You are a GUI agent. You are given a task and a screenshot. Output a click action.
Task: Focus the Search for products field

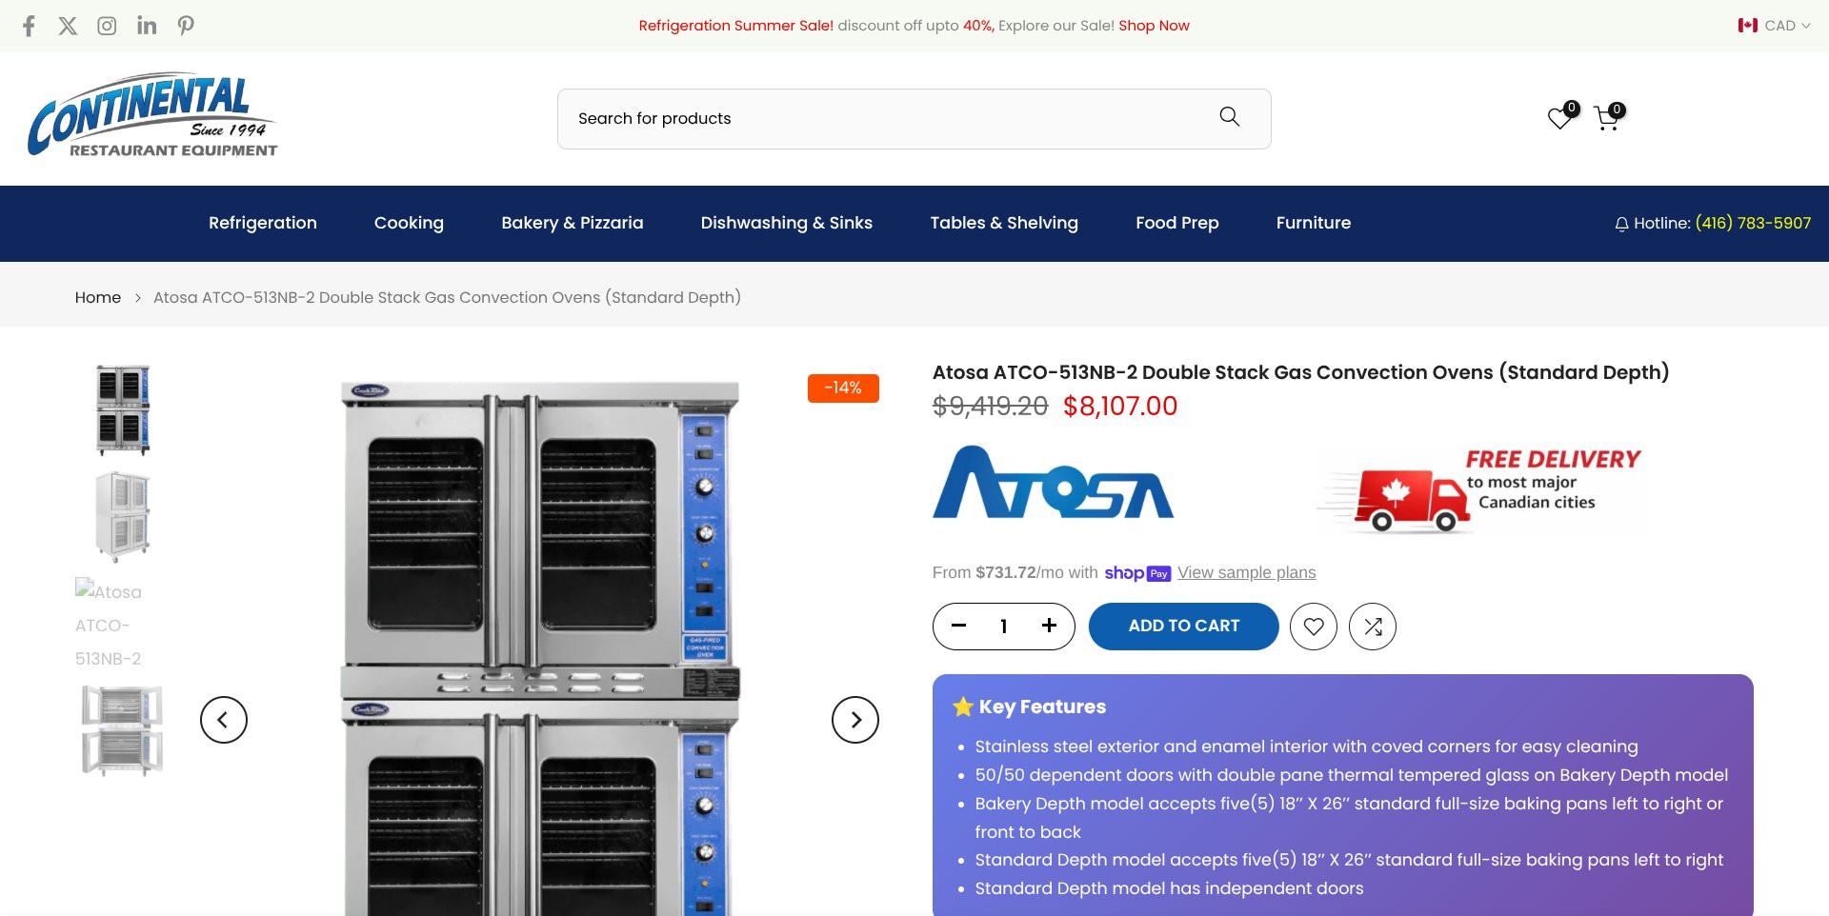914,119
